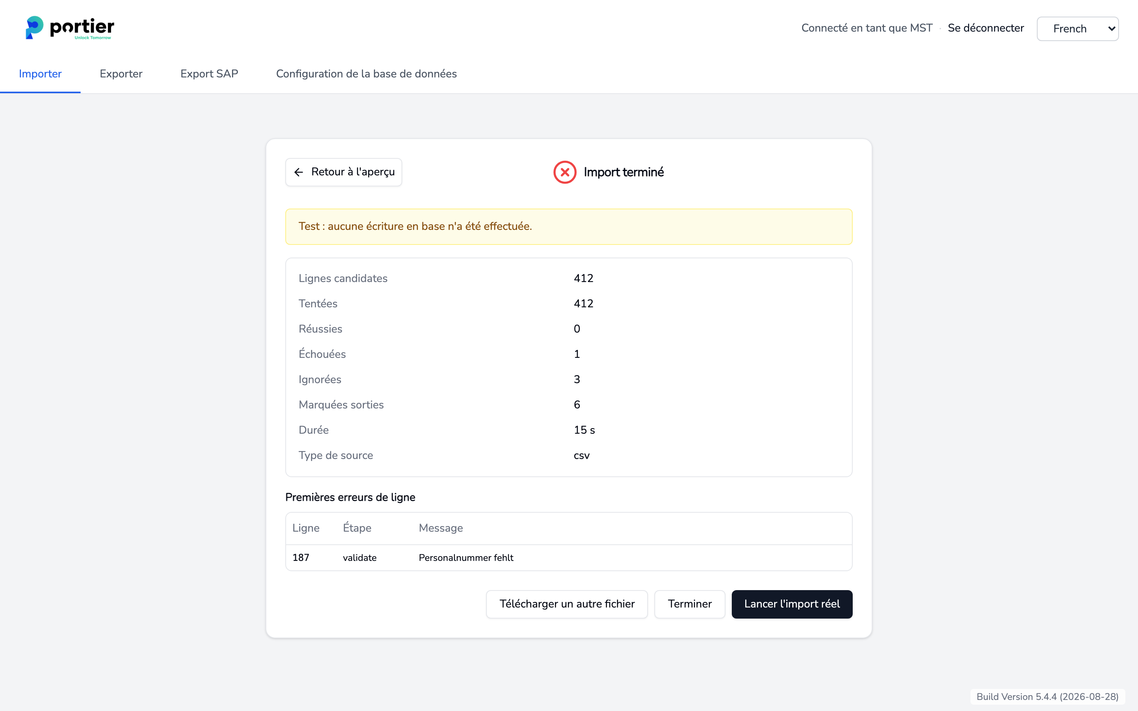This screenshot has height=711, width=1138.
Task: Click error row line number 187
Action: tap(301, 558)
